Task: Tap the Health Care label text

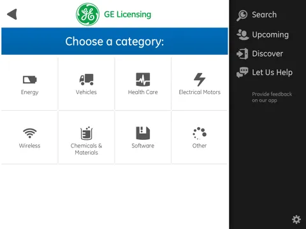Action: pos(143,92)
